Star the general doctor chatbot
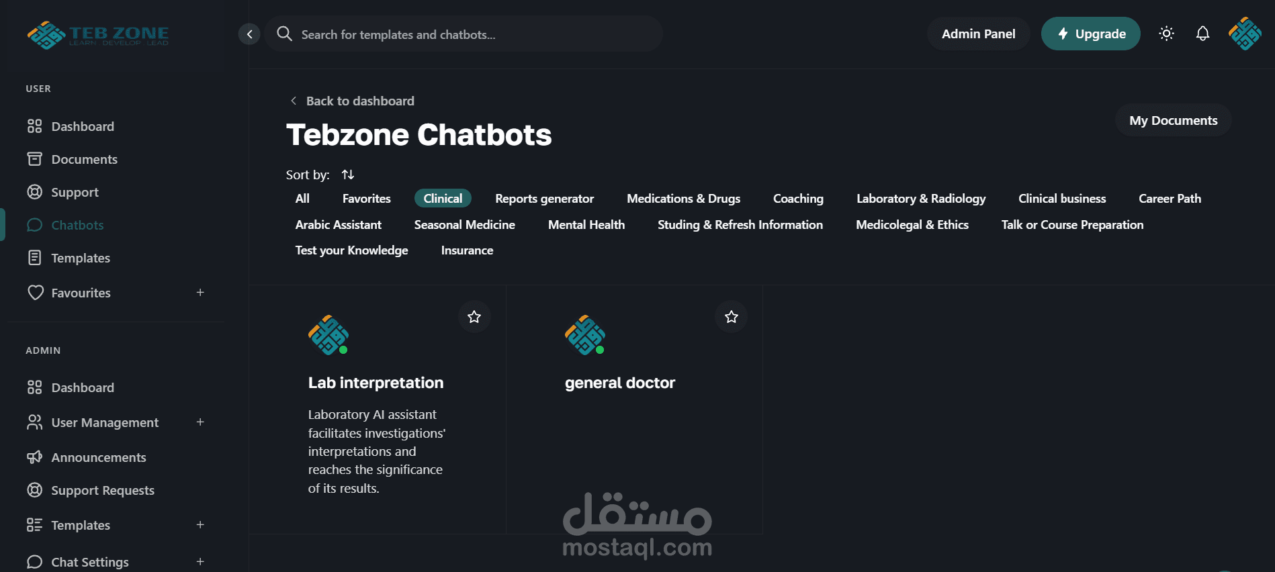 pos(731,316)
